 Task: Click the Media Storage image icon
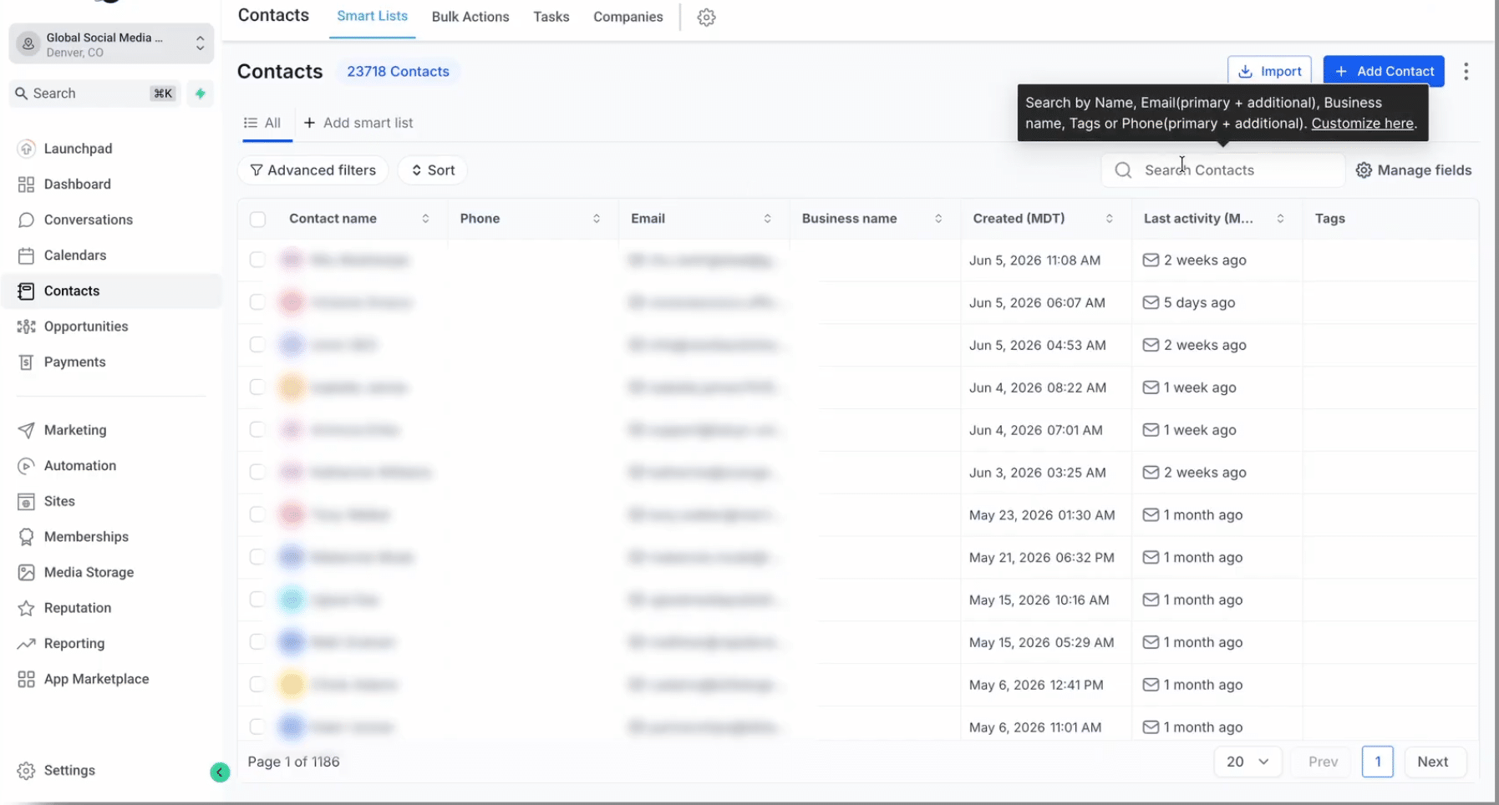(x=27, y=573)
